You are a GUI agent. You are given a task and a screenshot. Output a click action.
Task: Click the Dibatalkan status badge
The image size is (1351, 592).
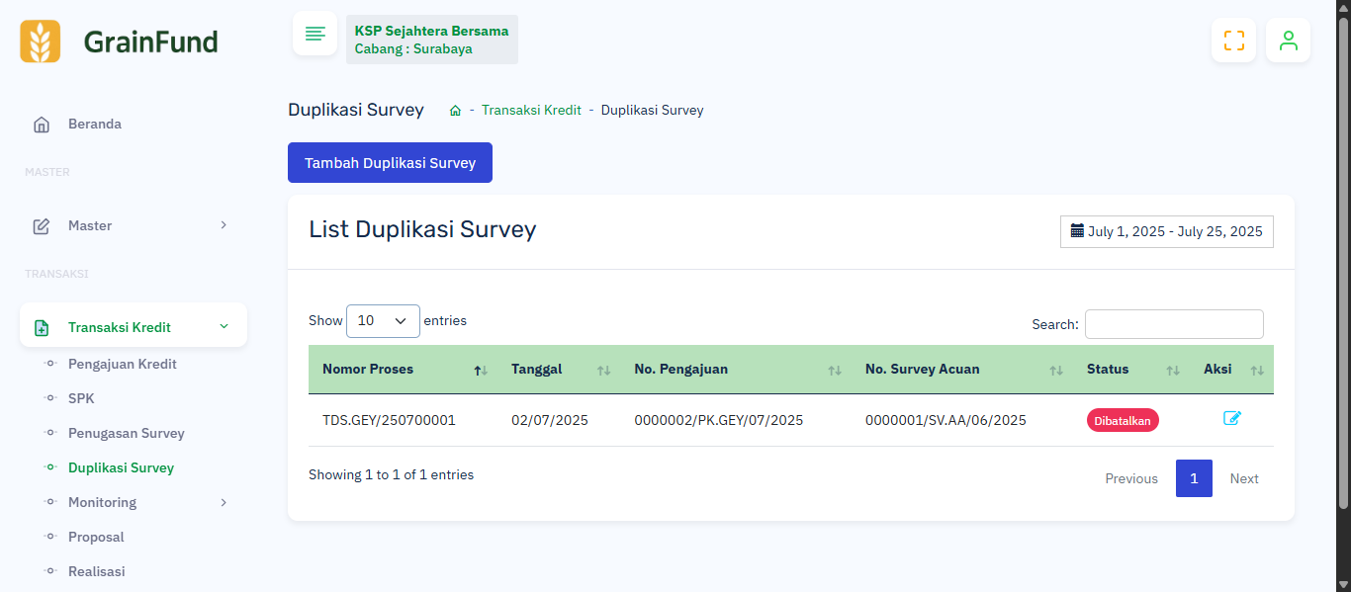(x=1123, y=420)
